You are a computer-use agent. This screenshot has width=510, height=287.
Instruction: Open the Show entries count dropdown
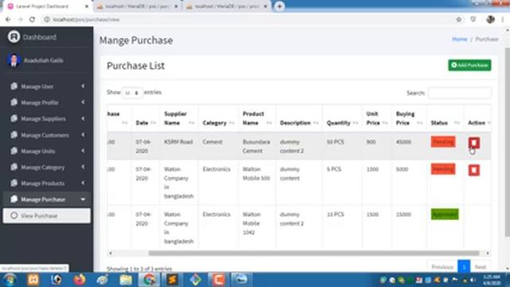pos(132,93)
